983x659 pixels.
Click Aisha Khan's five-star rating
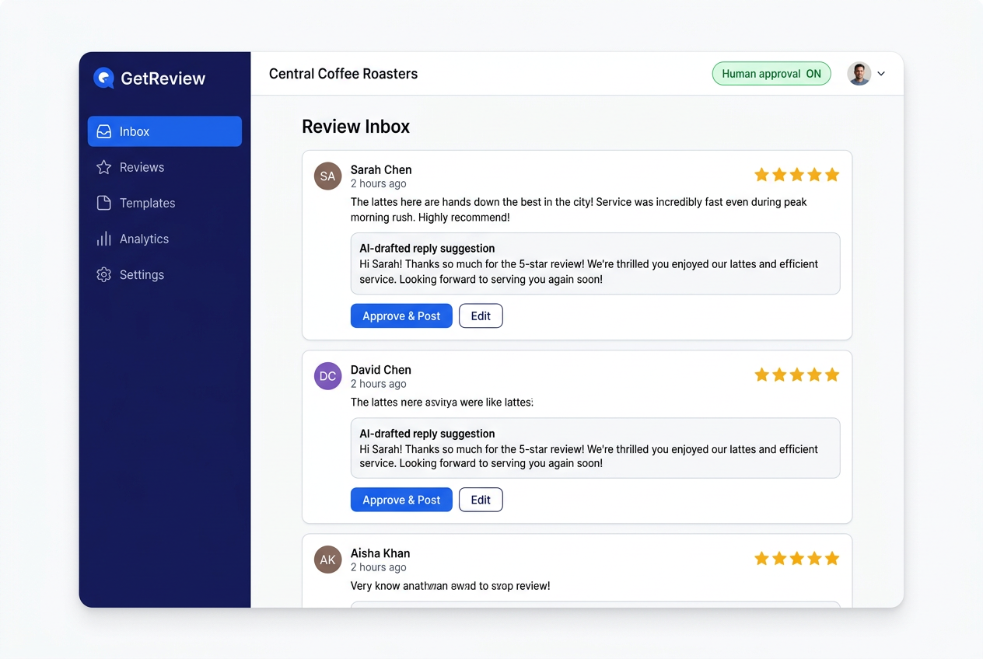pyautogui.click(x=796, y=559)
